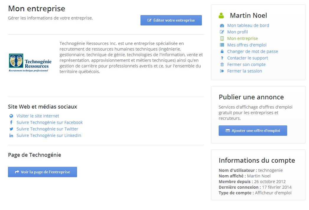Screen dimensions: 309x210
Task: Click the edit icon beside Mon profil
Action: (x=222, y=32)
